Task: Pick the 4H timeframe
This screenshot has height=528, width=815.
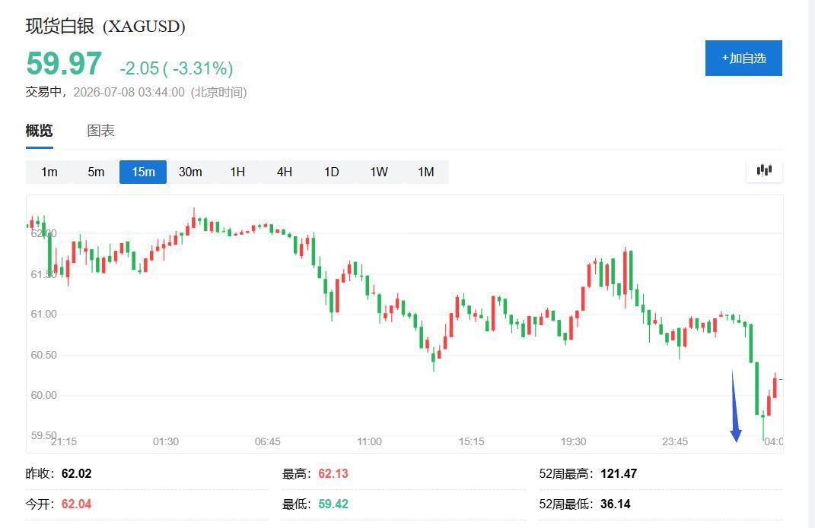Action: 285,172
